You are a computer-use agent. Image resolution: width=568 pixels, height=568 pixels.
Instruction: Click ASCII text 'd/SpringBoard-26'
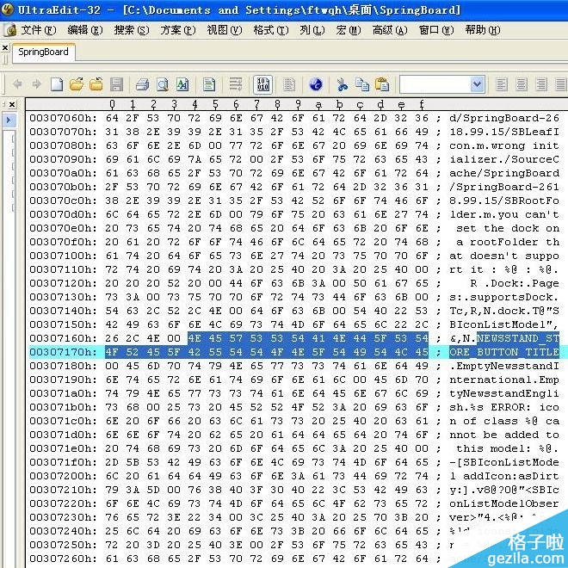[x=504, y=118]
